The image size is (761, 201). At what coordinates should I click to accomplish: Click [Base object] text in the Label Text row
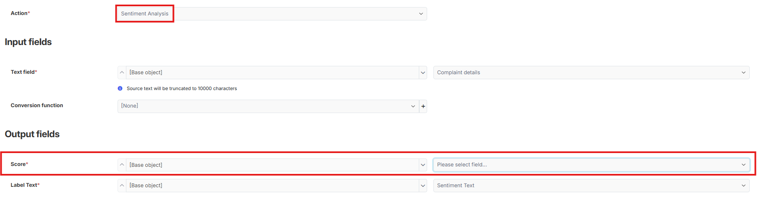click(x=146, y=186)
